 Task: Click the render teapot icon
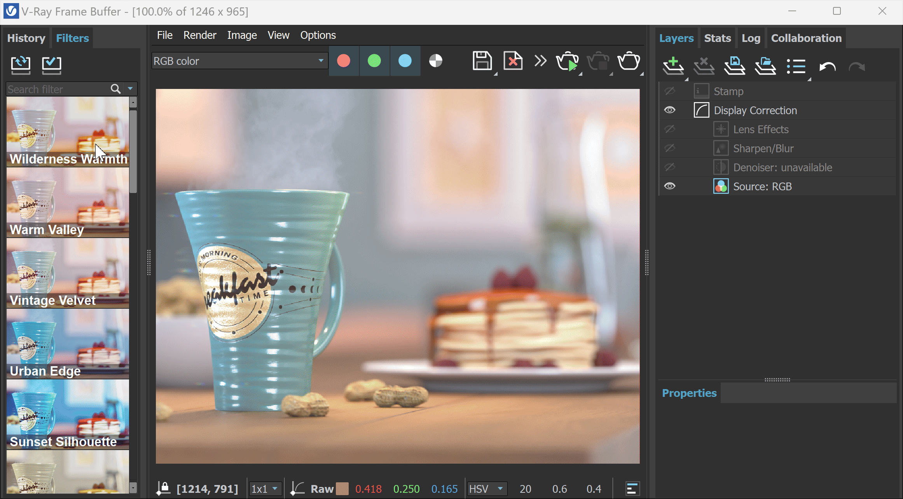point(629,61)
